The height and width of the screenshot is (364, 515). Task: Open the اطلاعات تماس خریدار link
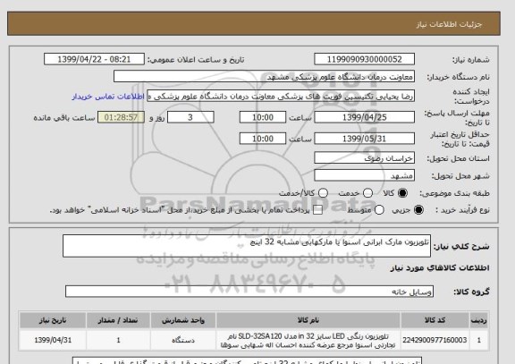tap(108, 97)
